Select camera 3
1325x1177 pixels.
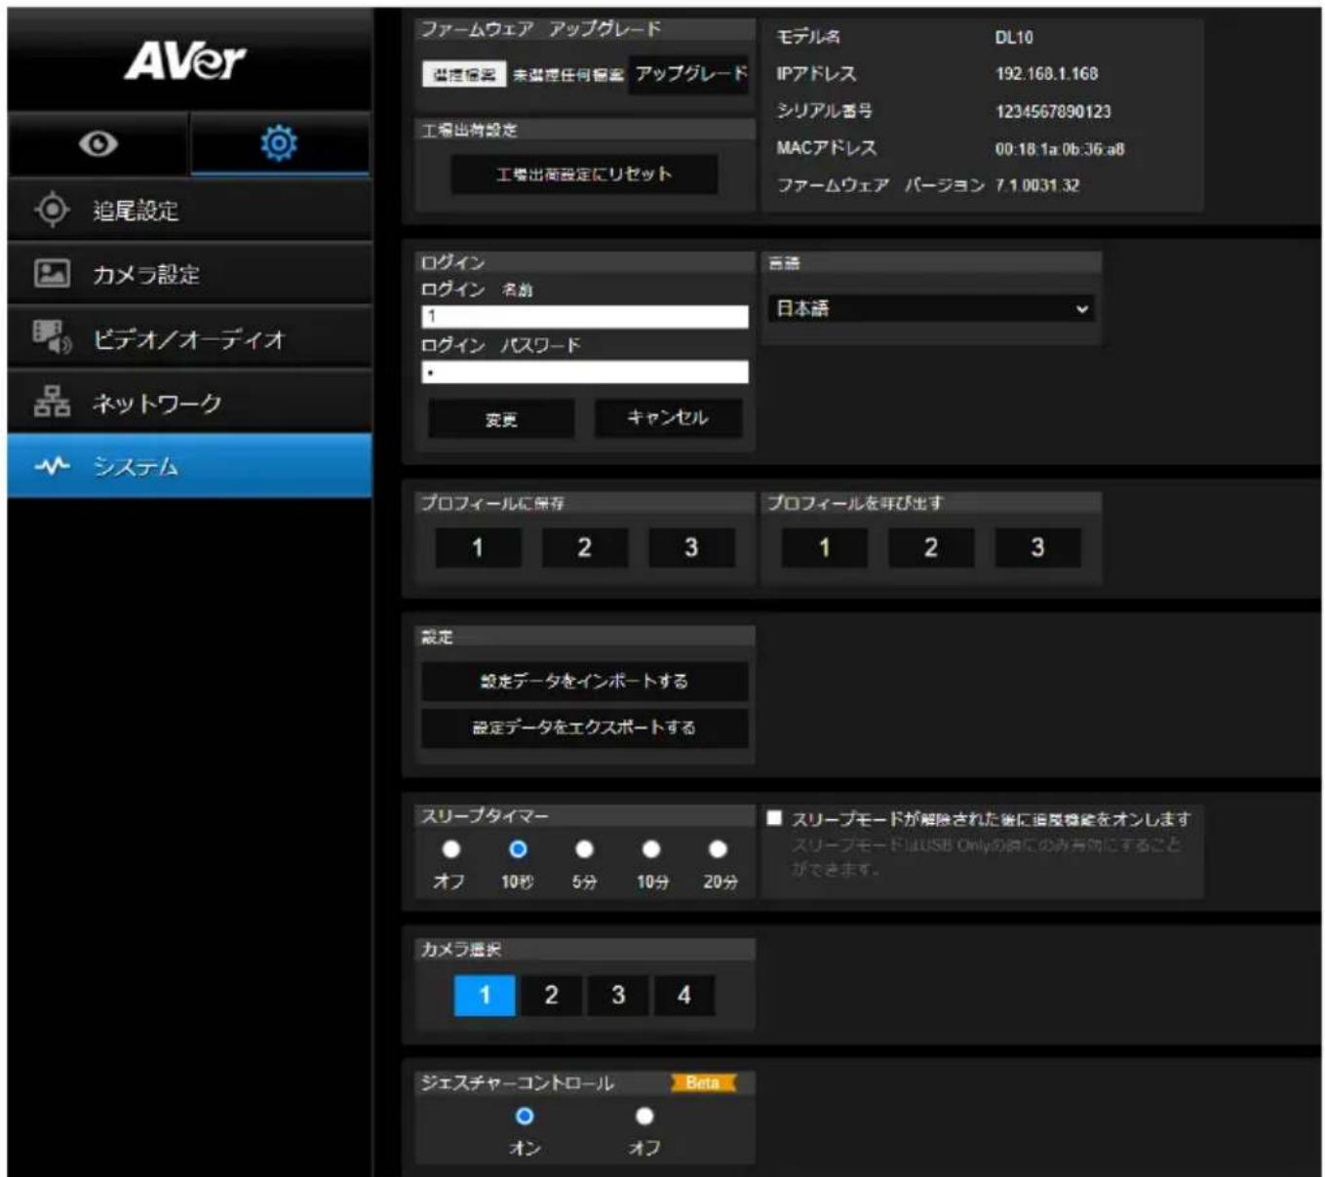click(618, 996)
